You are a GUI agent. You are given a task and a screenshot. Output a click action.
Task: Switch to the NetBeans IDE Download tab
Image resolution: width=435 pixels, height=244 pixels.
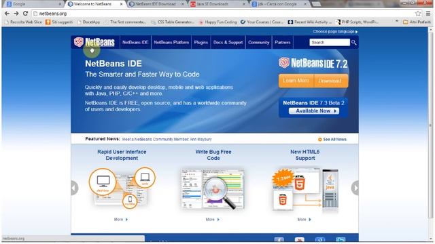156,4
